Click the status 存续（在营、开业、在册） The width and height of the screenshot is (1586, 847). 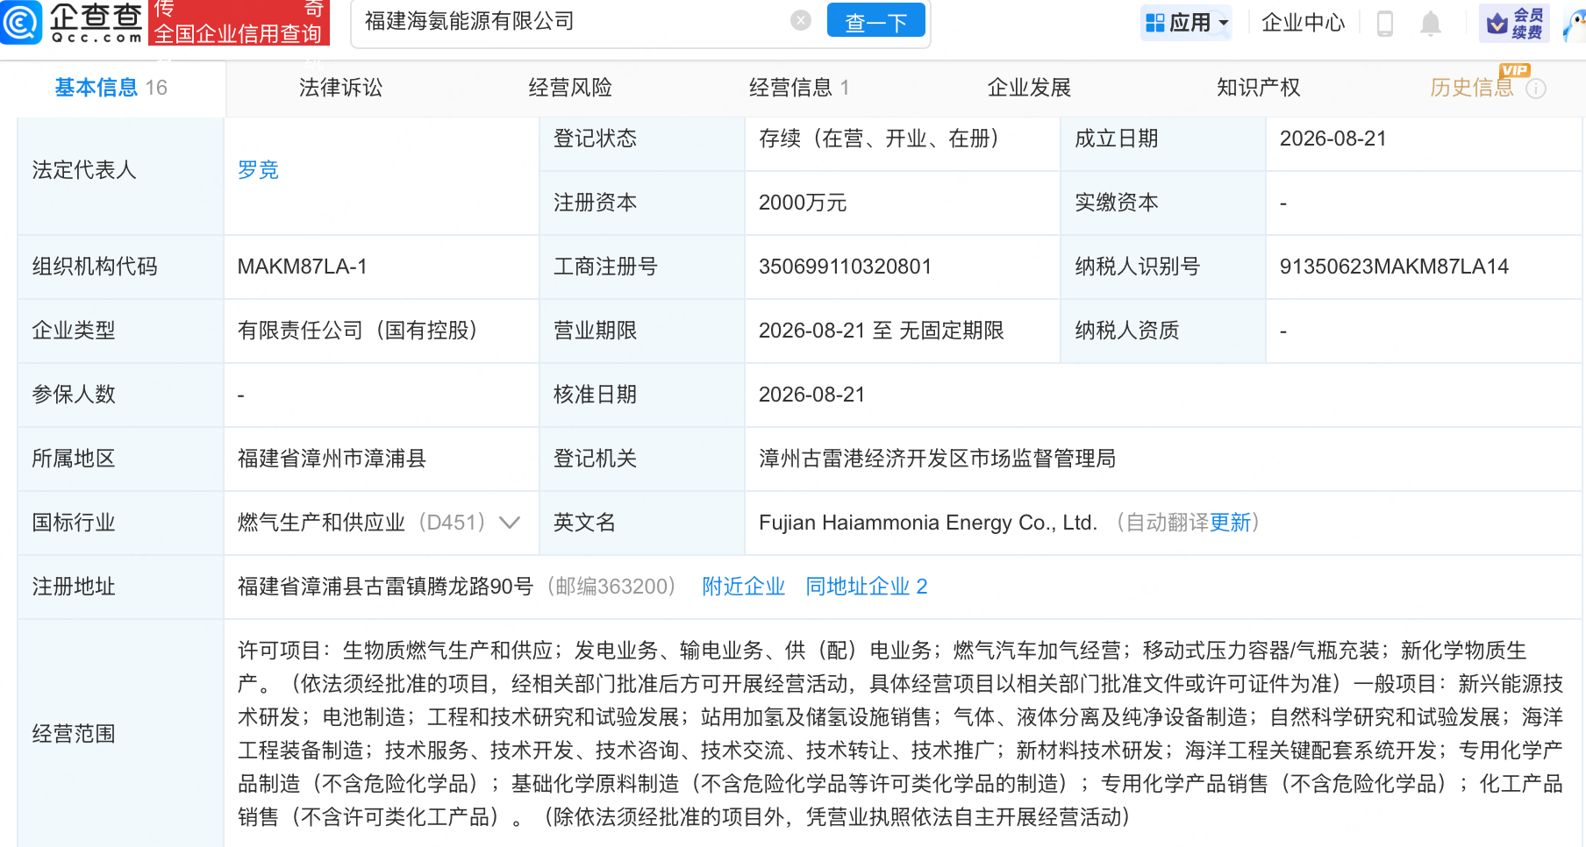click(x=883, y=139)
